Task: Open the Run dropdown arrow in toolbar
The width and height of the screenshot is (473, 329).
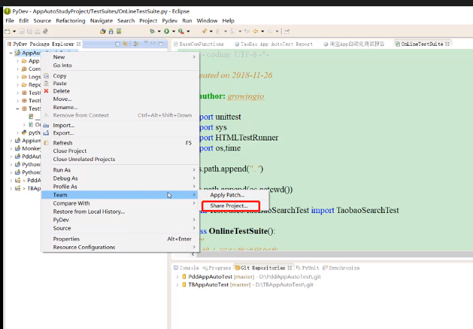Action: [173, 31]
